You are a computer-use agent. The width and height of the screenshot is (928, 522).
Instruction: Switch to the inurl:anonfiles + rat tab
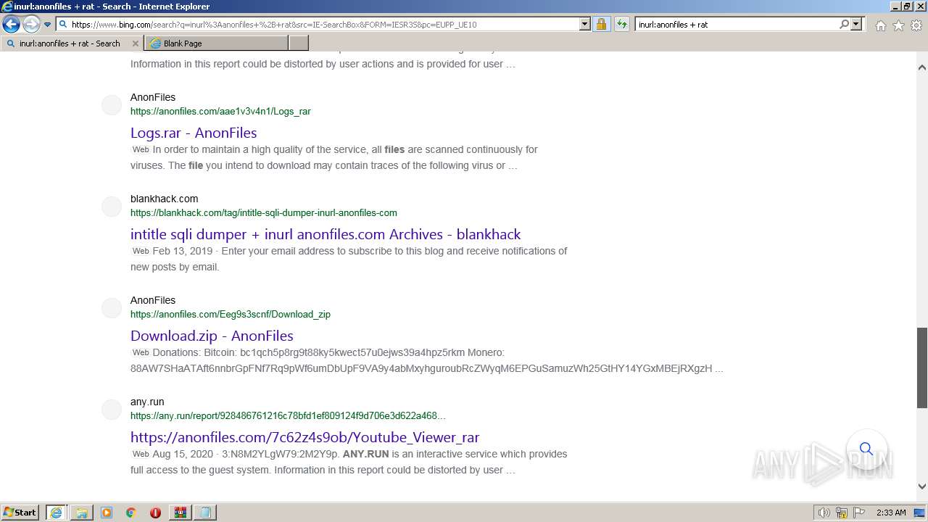coord(70,43)
